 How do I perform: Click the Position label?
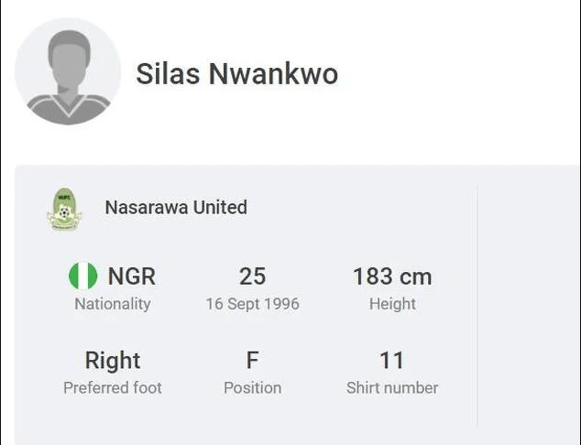pyautogui.click(x=252, y=388)
